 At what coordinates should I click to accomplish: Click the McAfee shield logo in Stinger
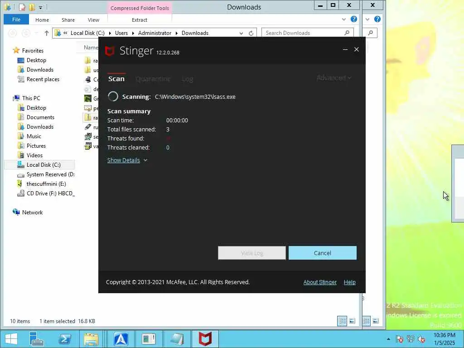[x=110, y=51]
